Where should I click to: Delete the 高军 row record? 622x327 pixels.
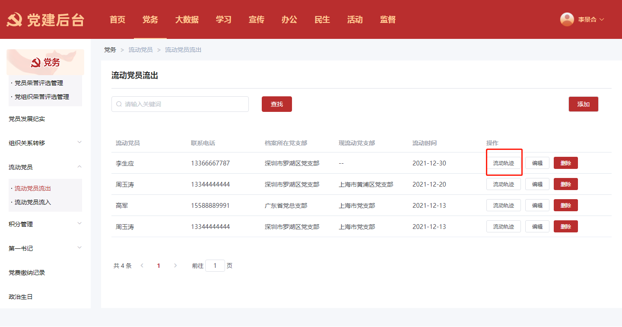pos(565,206)
